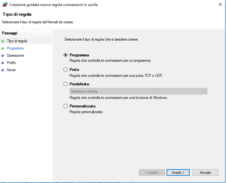Click the dropdown arrow of predefined rules
The height and width of the screenshot is (183, 226).
tap(204, 91)
